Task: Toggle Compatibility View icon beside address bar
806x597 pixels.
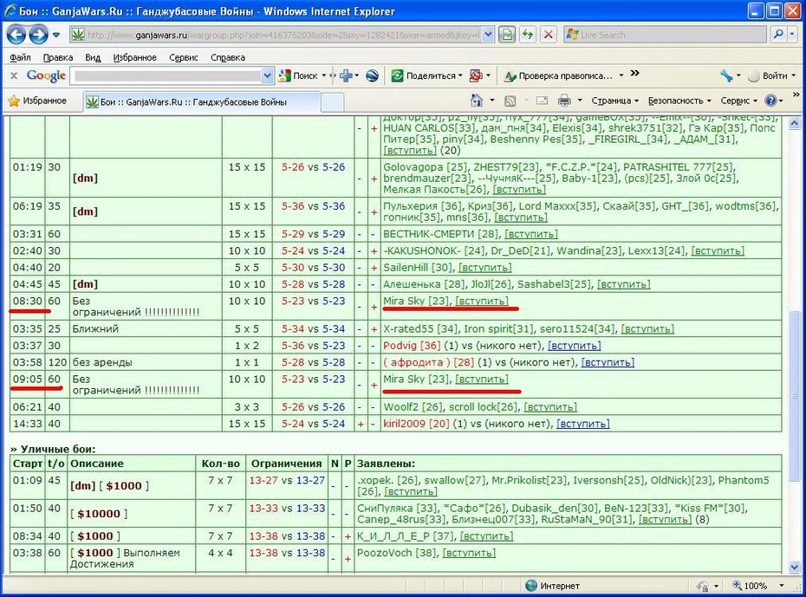Action: (507, 35)
